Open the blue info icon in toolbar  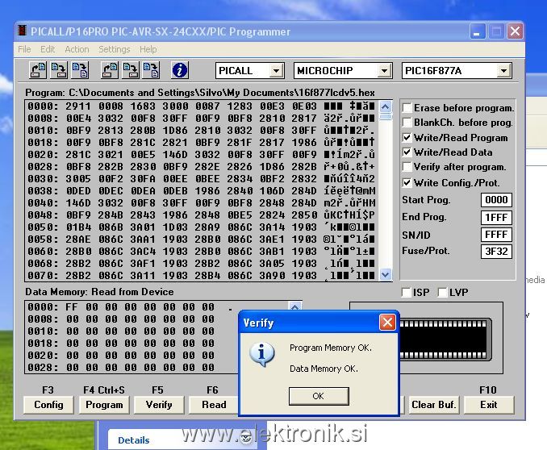tap(180, 70)
